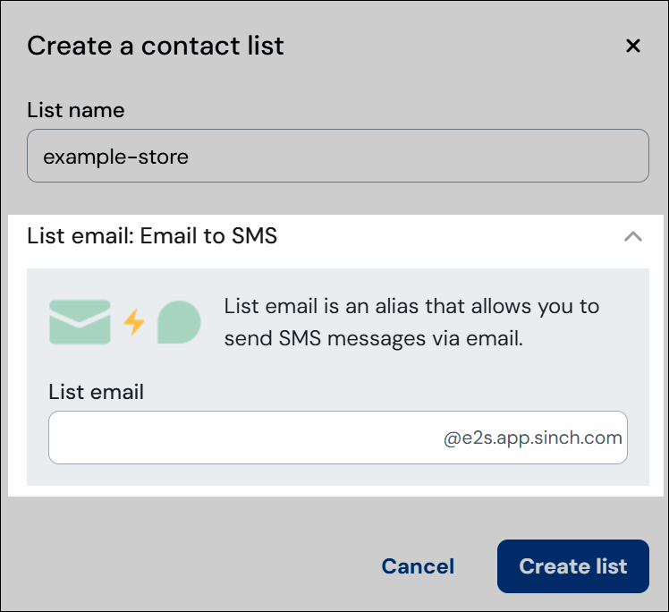669x612 pixels.
Task: Click the 'Create a contact list' dialog title
Action: [x=156, y=46]
